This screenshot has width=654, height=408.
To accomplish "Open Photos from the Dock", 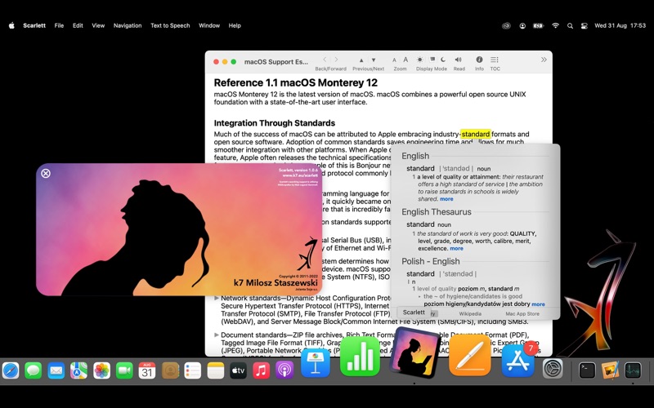I will 101,370.
